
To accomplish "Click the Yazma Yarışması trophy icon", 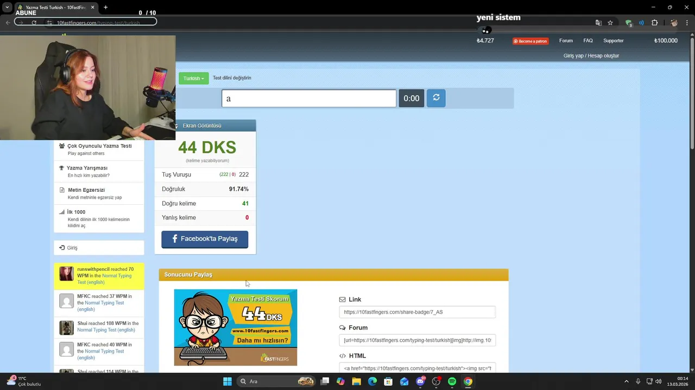I will (x=62, y=168).
